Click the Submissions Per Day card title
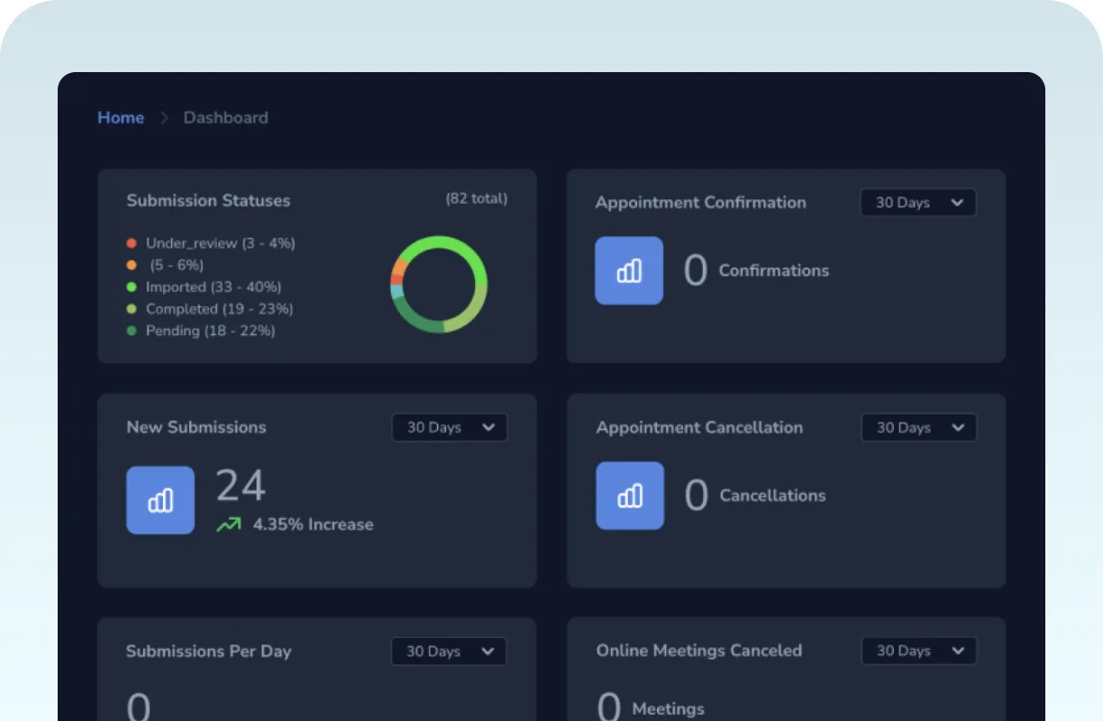 coord(209,652)
